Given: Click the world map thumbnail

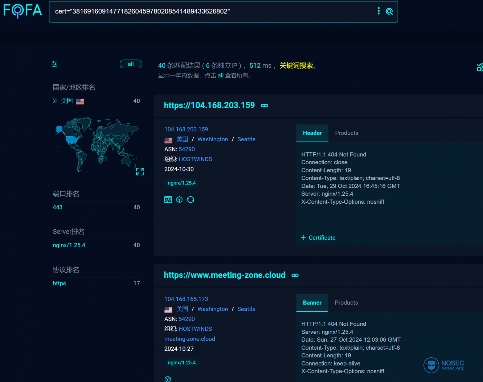Looking at the screenshot, I should pyautogui.click(x=97, y=145).
